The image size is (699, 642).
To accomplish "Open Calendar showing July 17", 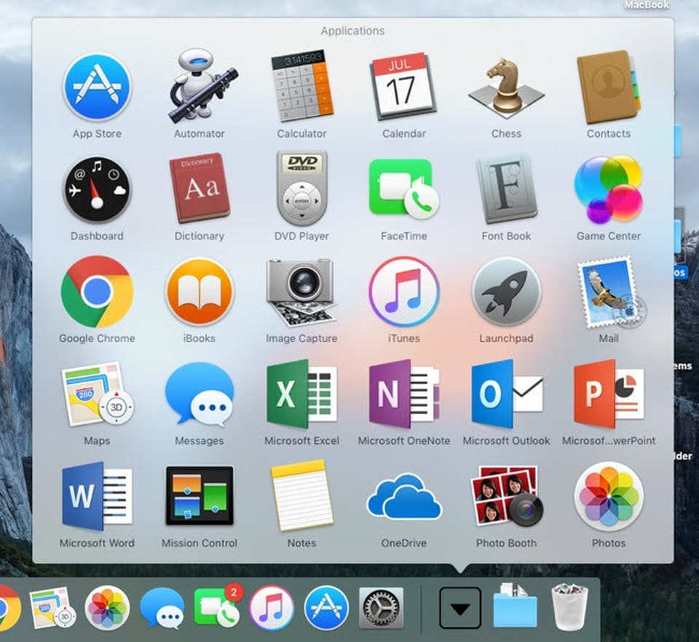I will pos(404,86).
